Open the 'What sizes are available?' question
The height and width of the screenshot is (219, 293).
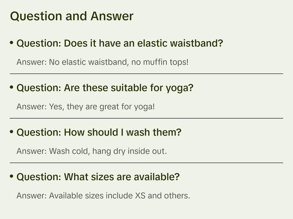pyautogui.click(x=98, y=177)
